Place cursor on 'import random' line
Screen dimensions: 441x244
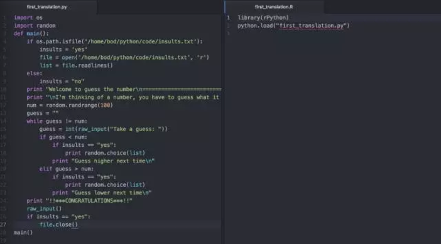click(35, 26)
